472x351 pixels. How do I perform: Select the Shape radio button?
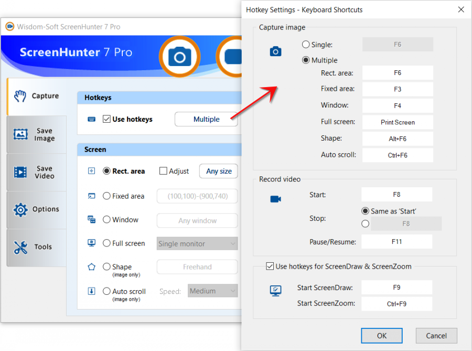(106, 267)
